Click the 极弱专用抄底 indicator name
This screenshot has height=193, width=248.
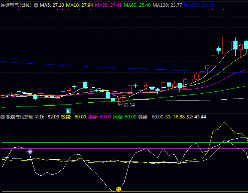(19, 117)
